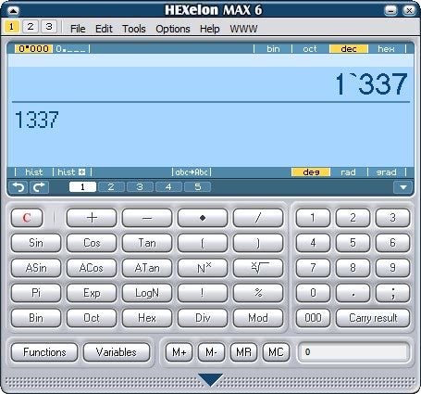Roll up the window using the title bar arrow
The image size is (421, 394).
[13, 11]
